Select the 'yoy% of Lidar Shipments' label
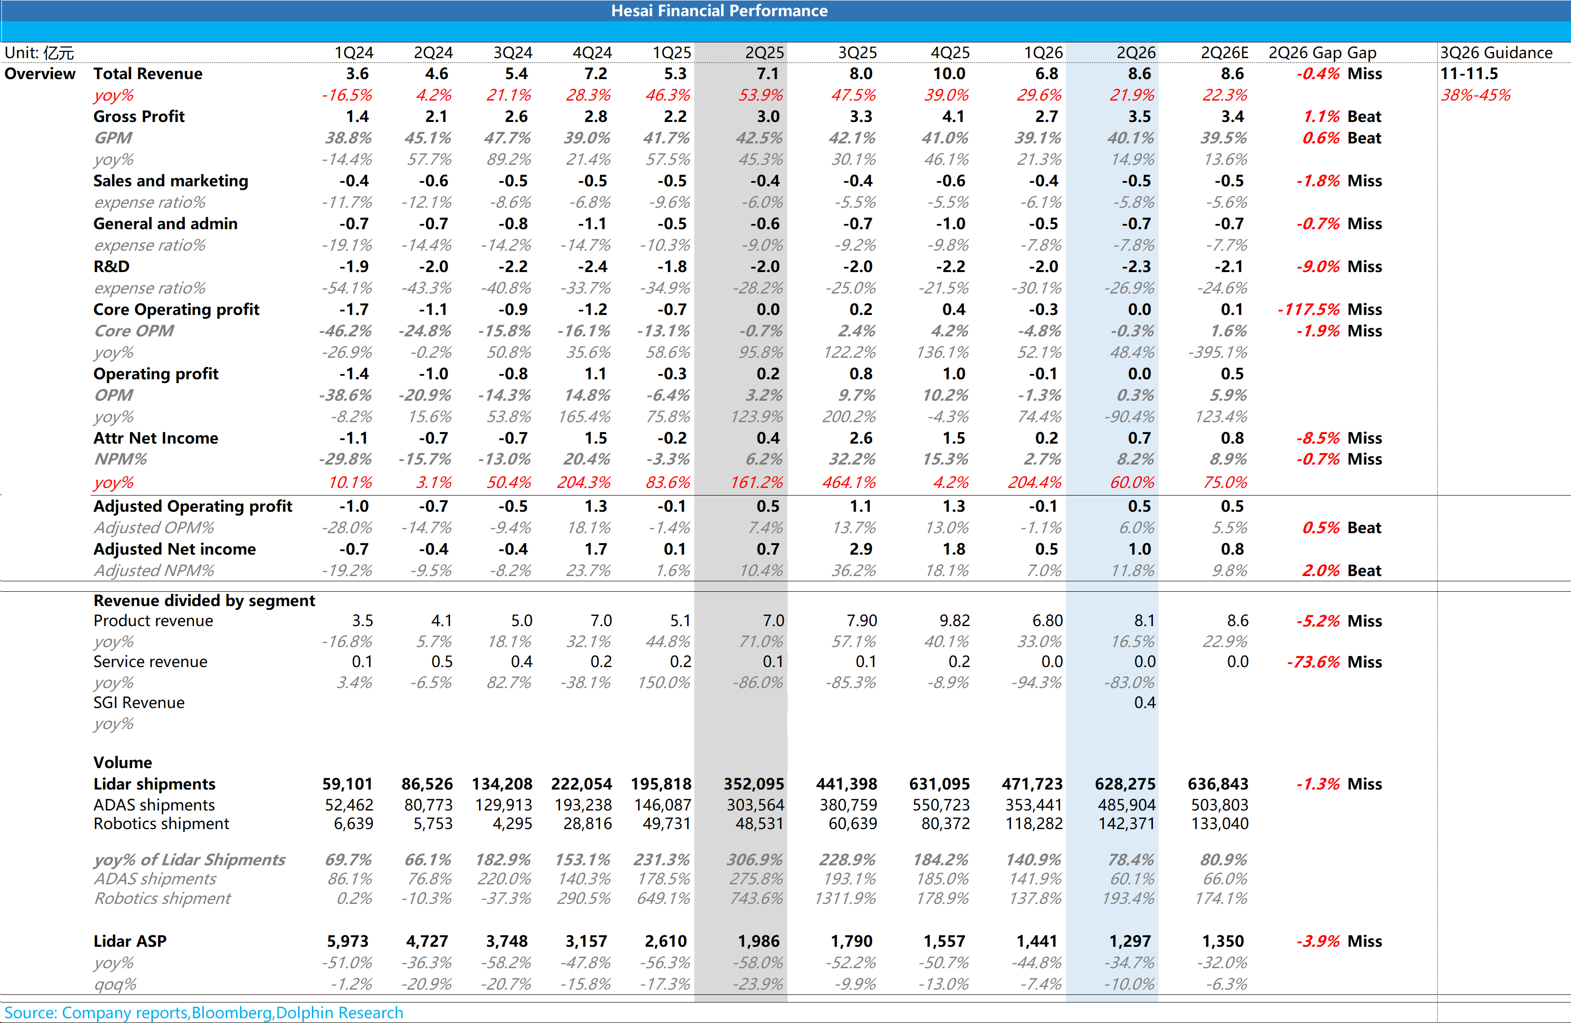This screenshot has width=1571, height=1023. (x=190, y=860)
